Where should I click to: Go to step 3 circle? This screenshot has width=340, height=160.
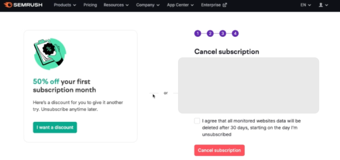[x=223, y=34]
